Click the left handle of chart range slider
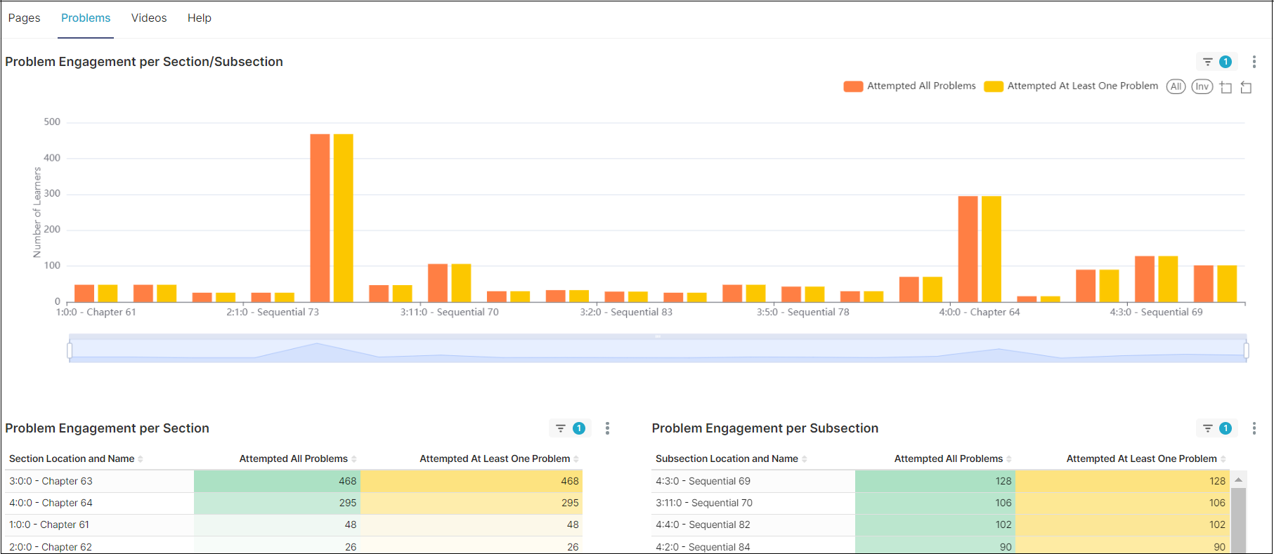 pyautogui.click(x=70, y=350)
